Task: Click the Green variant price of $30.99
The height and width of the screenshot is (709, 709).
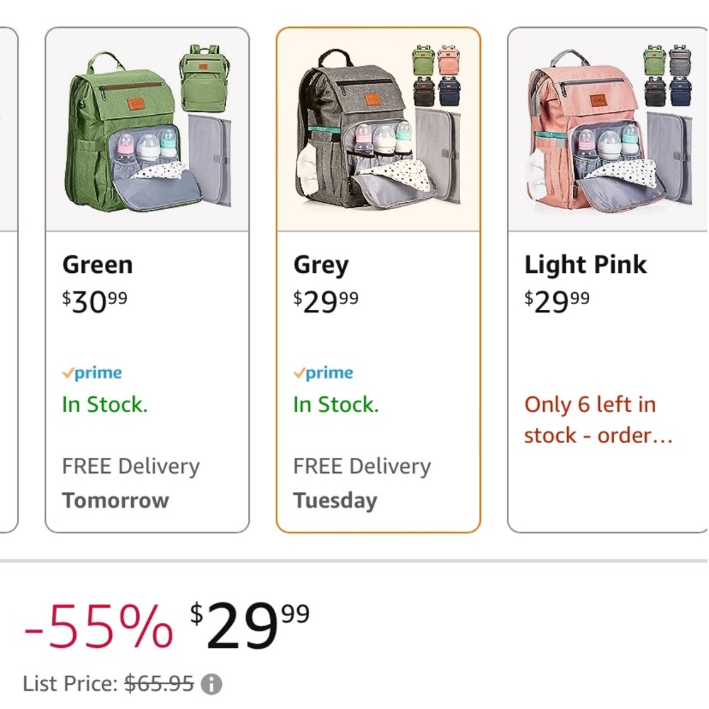Action: click(x=93, y=298)
